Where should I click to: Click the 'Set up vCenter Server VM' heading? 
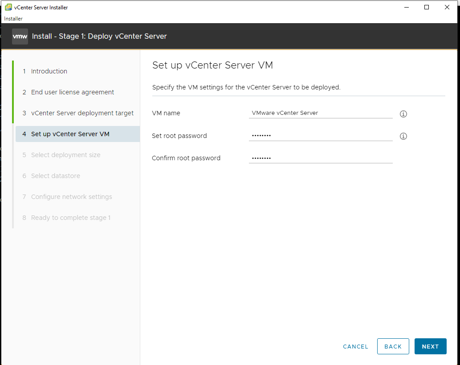212,65
